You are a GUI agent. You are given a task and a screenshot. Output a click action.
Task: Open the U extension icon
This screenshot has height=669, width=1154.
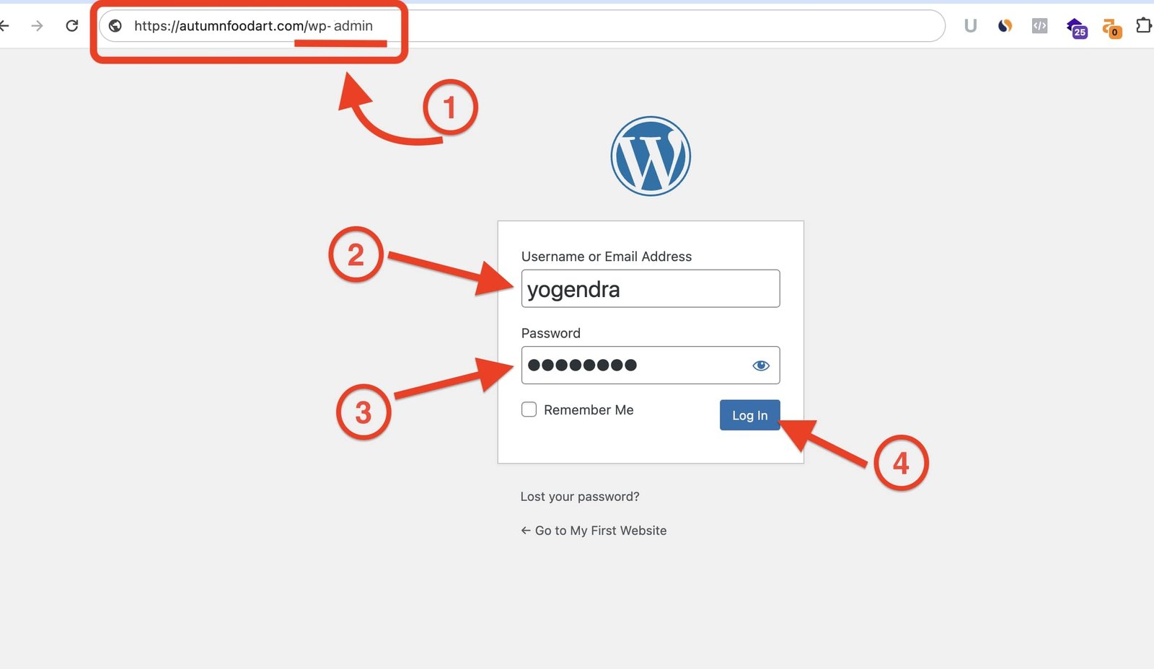click(970, 26)
